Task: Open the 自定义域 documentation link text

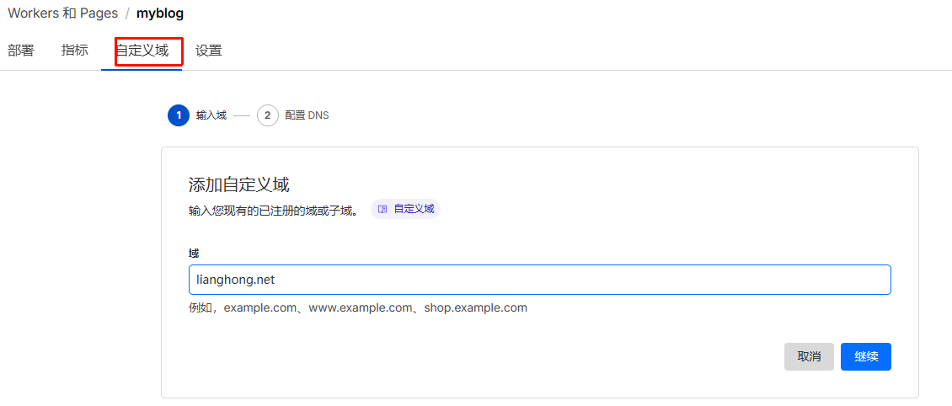Action: click(414, 209)
